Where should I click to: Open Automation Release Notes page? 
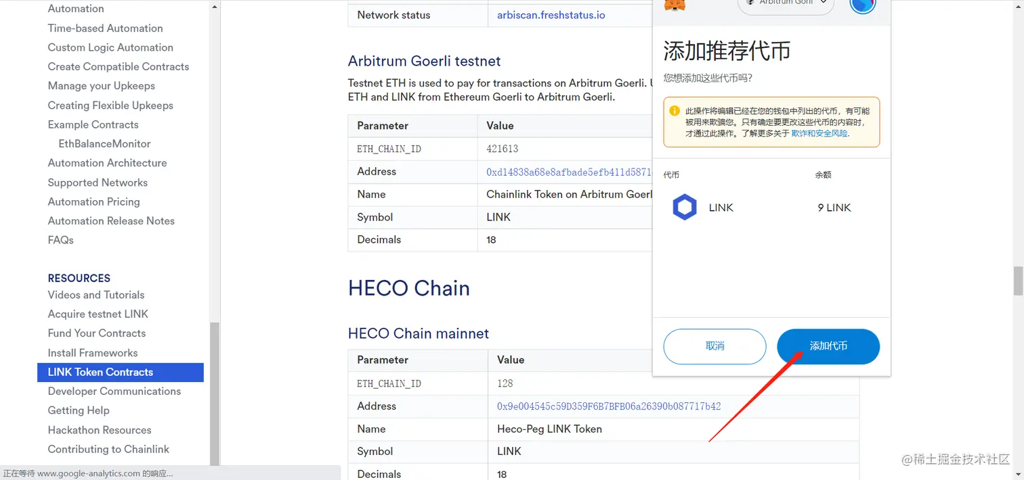coord(111,221)
